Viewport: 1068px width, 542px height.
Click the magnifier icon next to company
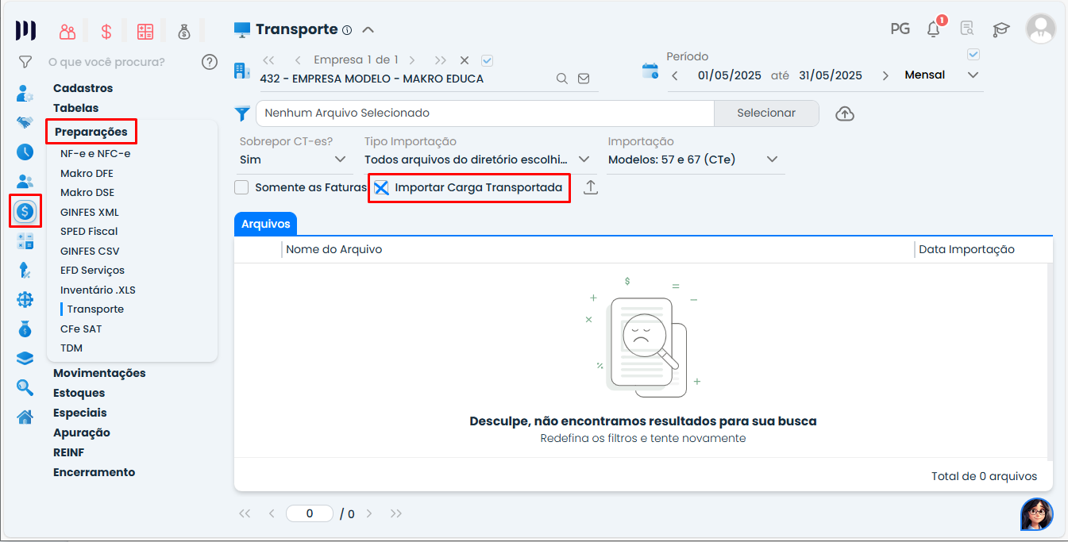coord(561,79)
